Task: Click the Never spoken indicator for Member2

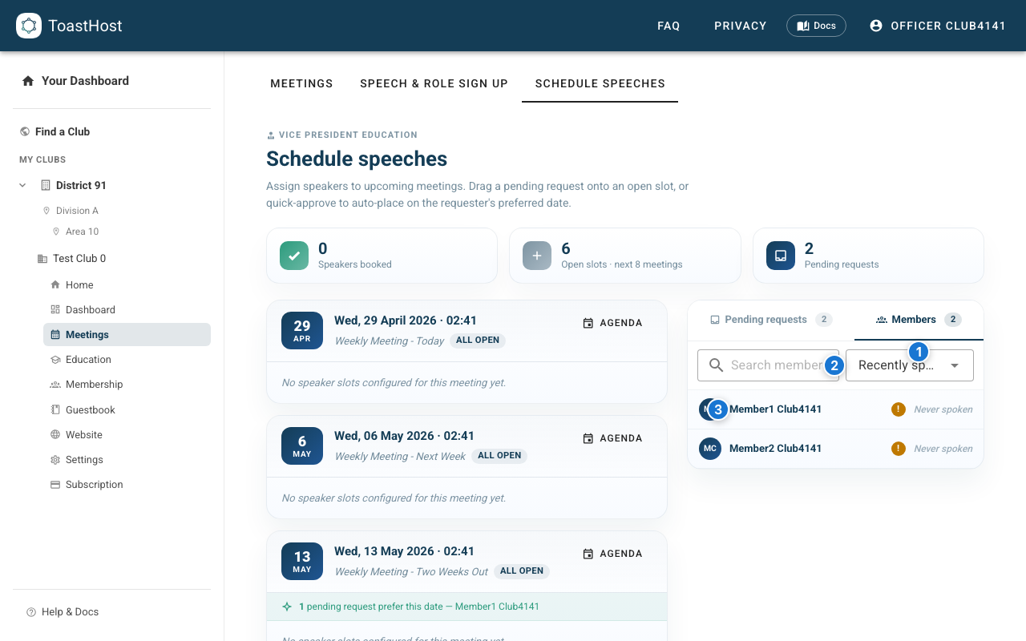Action: click(x=898, y=449)
